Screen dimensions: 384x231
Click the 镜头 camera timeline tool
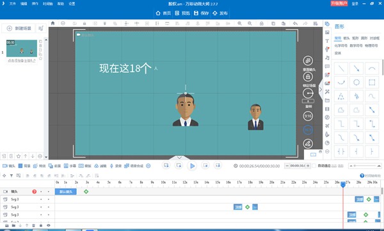pyautogui.click(x=9, y=166)
